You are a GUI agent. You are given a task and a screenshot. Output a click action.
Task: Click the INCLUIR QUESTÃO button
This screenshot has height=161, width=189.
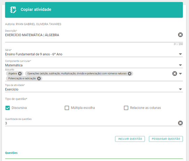(x=130, y=139)
